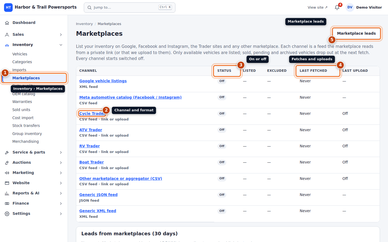This screenshot has height=242, width=388.
Task: Open the DV user avatar
Action: point(350,8)
